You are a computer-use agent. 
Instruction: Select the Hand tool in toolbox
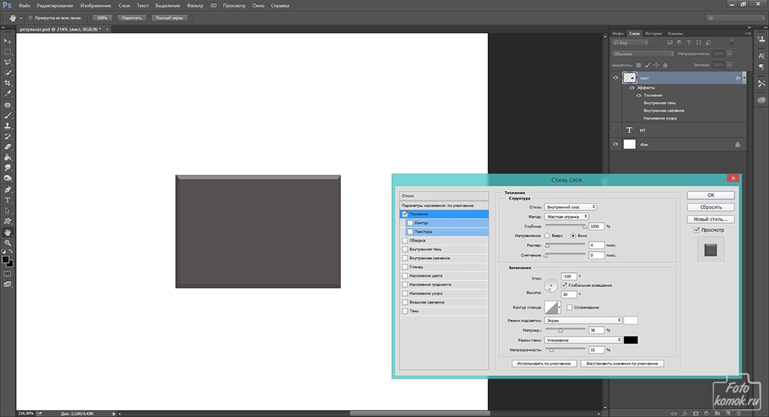[8, 232]
